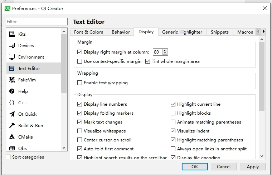The height and width of the screenshot is (175, 272).
Task: Select the Kits category icon
Action: coord(12,34)
